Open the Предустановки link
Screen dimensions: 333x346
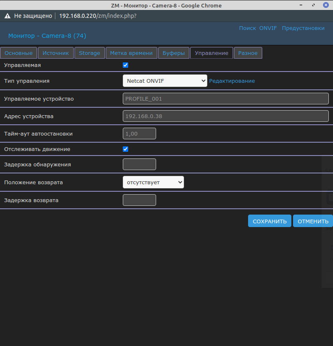pyautogui.click(x=303, y=28)
